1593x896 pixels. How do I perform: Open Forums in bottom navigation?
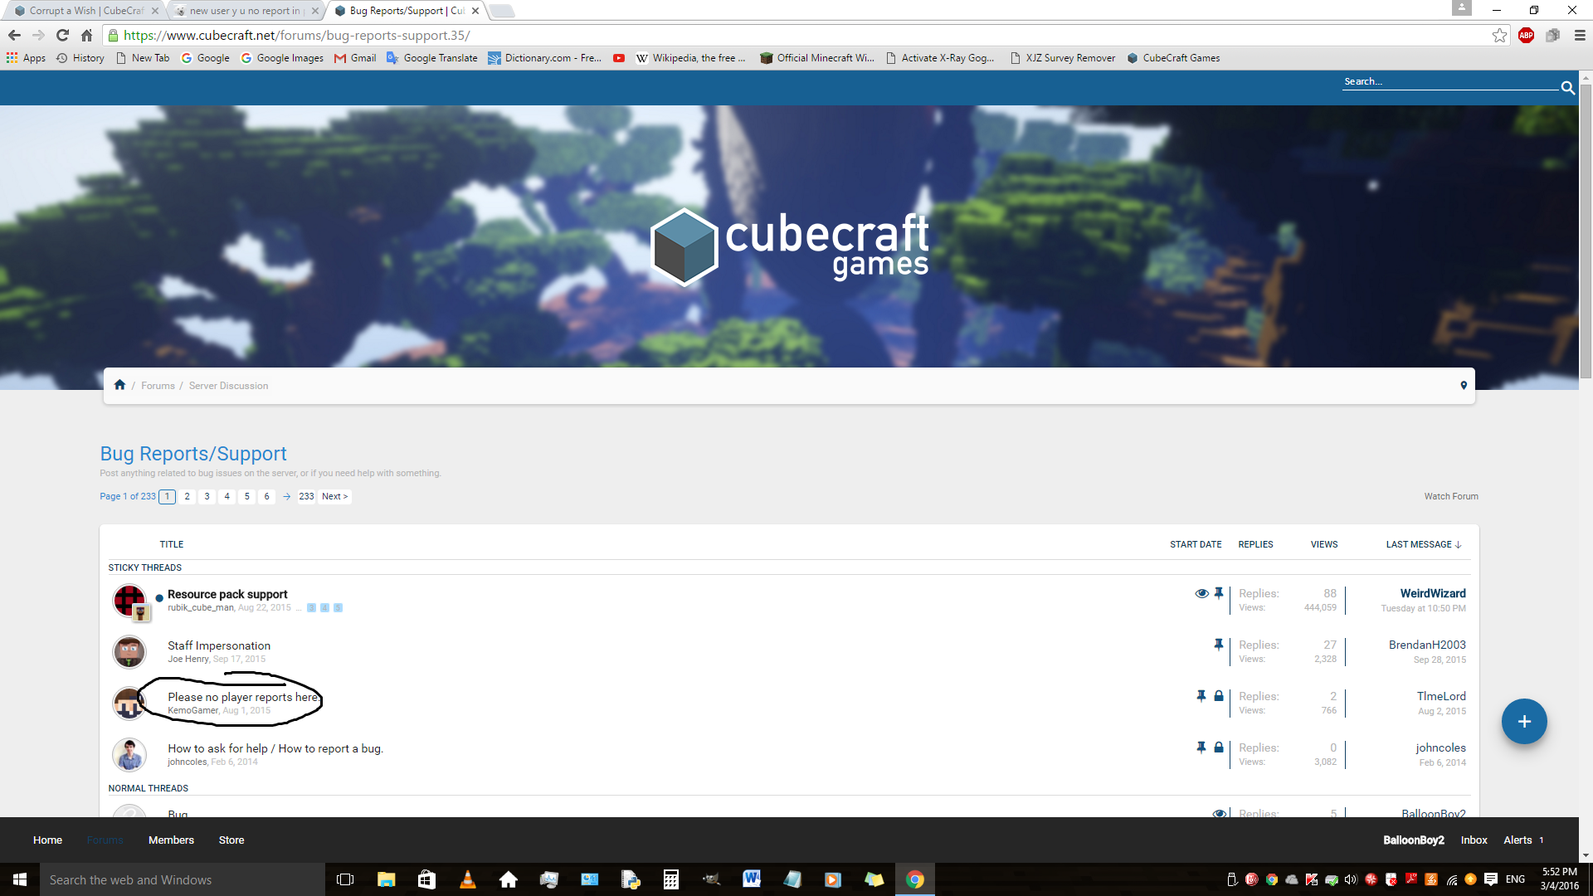105,840
